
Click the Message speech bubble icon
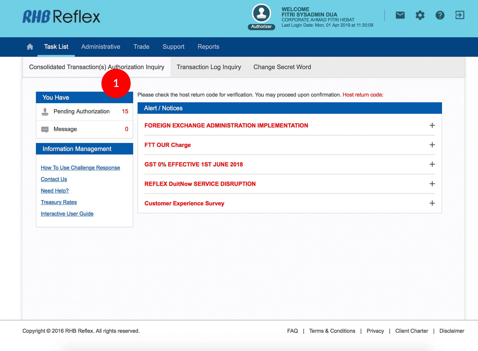point(45,129)
